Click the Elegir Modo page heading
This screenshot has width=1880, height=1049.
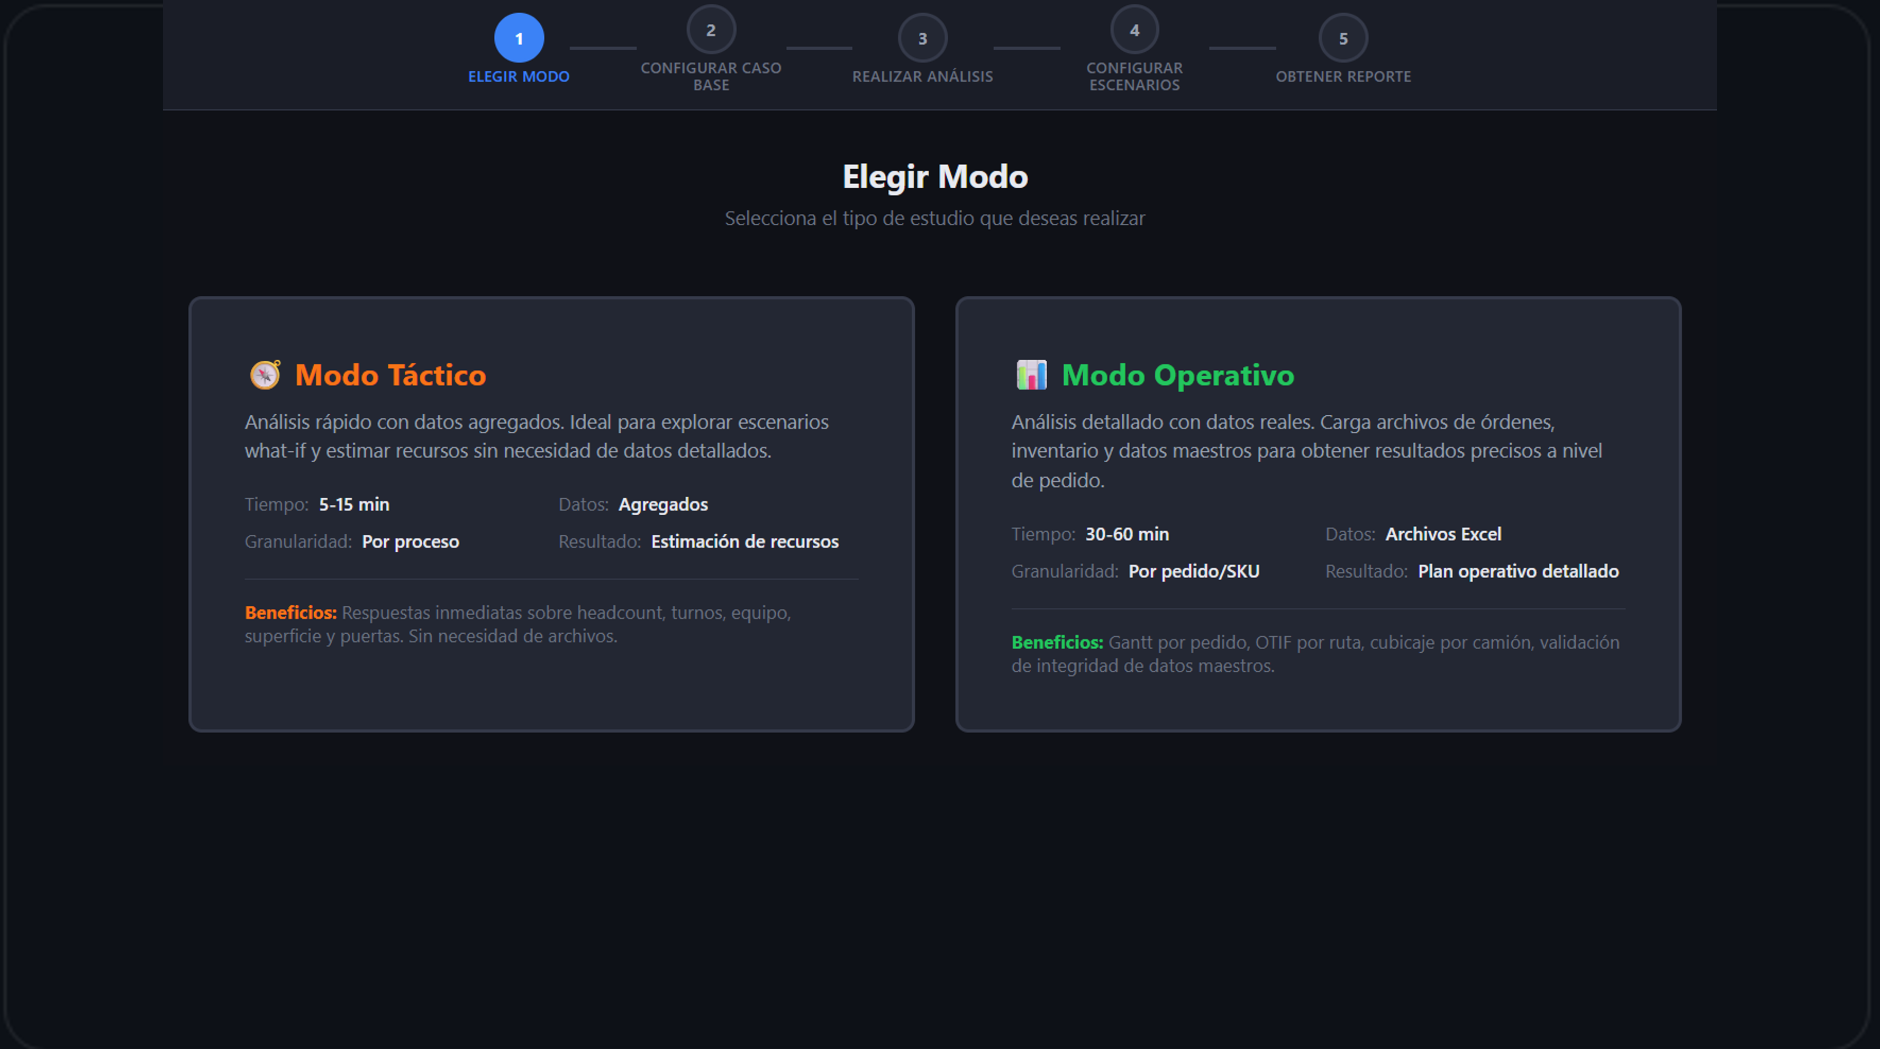click(x=935, y=177)
